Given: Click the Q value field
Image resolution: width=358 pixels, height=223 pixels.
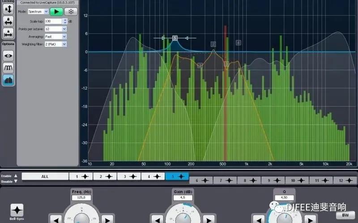Looking at the screenshot, I should coord(284,198).
